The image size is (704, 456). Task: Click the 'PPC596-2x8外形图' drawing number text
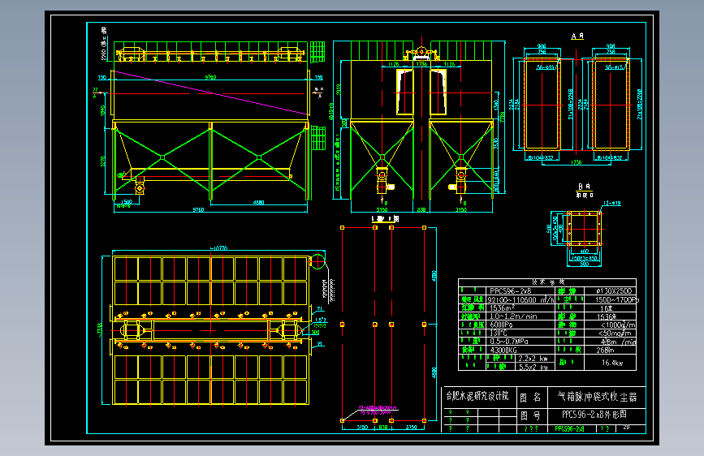click(x=594, y=415)
